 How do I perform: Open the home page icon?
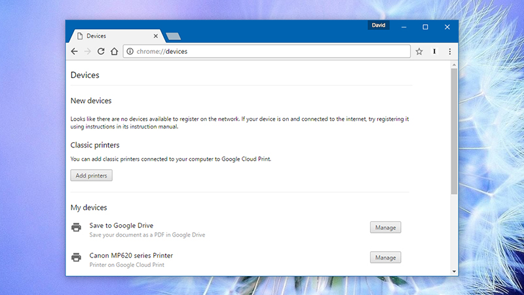click(x=114, y=51)
